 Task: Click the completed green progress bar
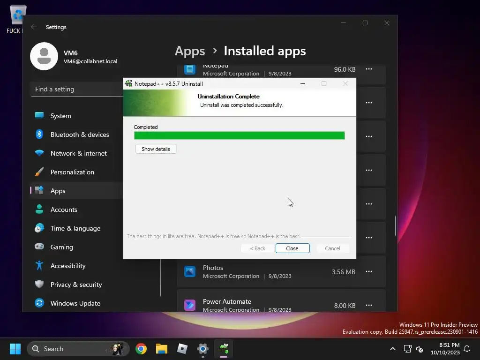click(x=240, y=135)
